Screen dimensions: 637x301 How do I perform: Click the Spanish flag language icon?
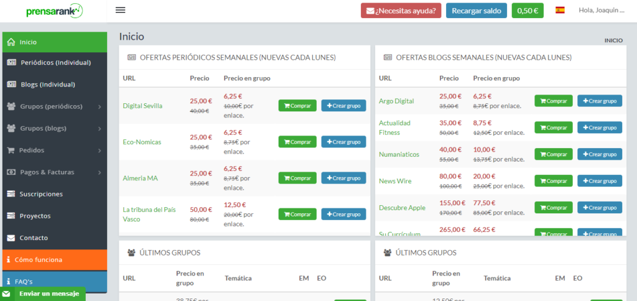click(x=560, y=10)
